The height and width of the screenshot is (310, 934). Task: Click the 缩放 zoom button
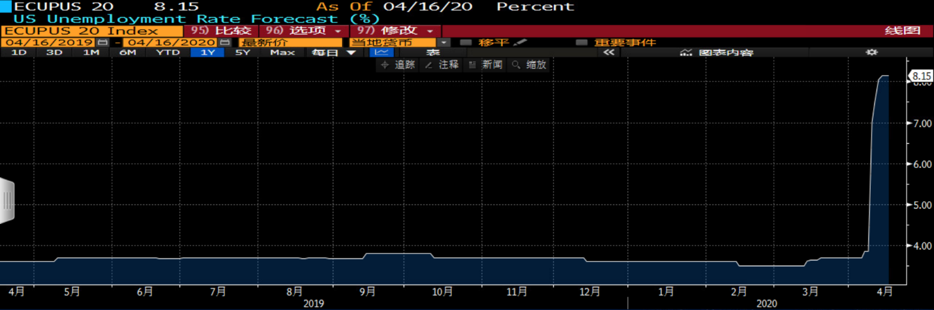tap(530, 64)
